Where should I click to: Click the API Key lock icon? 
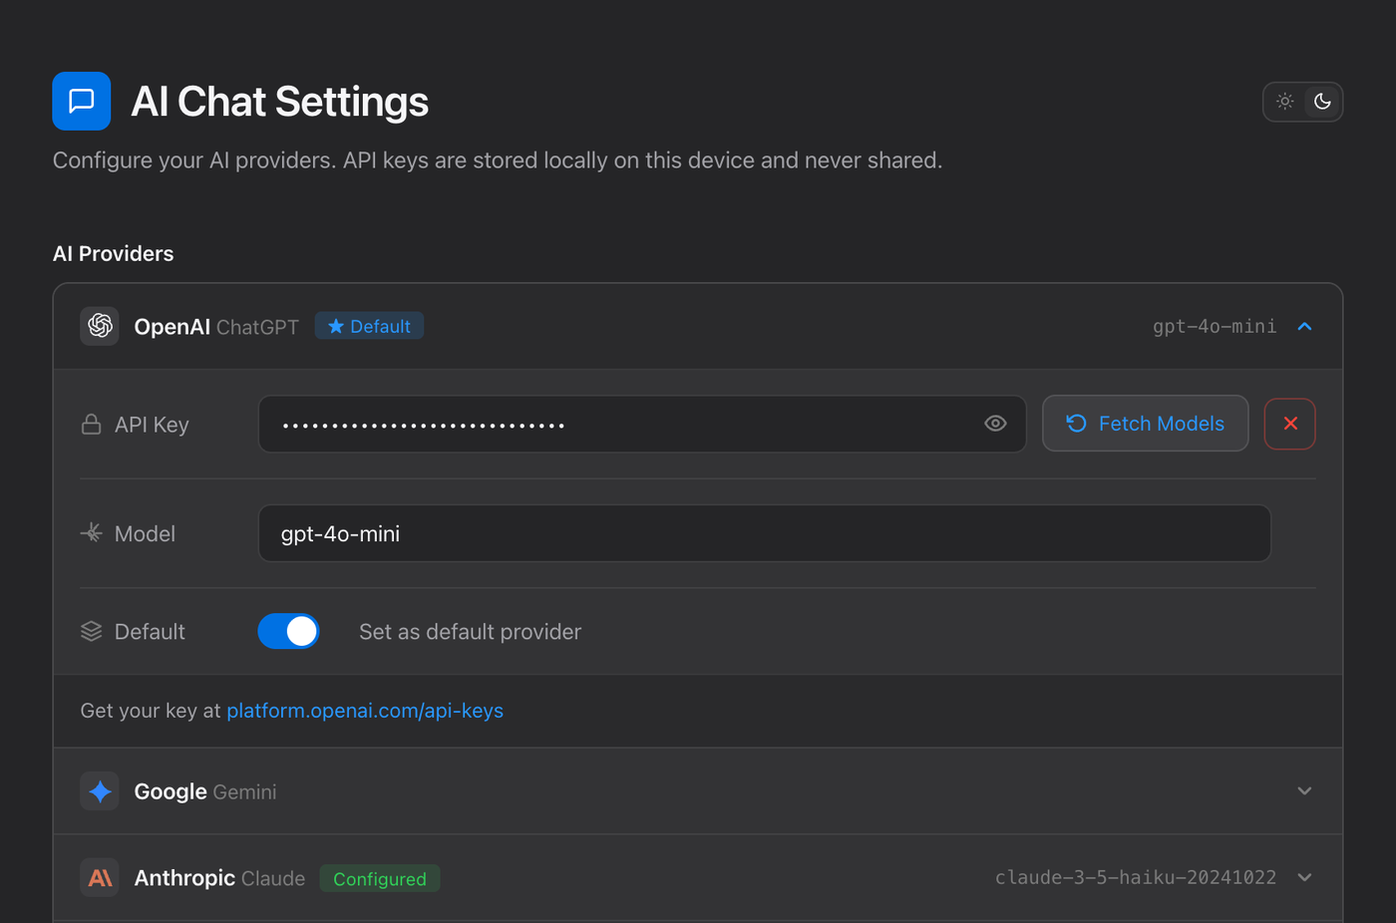[x=91, y=425]
